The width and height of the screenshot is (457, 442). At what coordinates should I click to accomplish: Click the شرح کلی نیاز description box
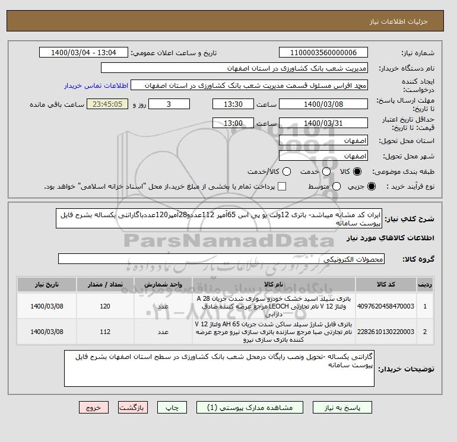coord(219,218)
